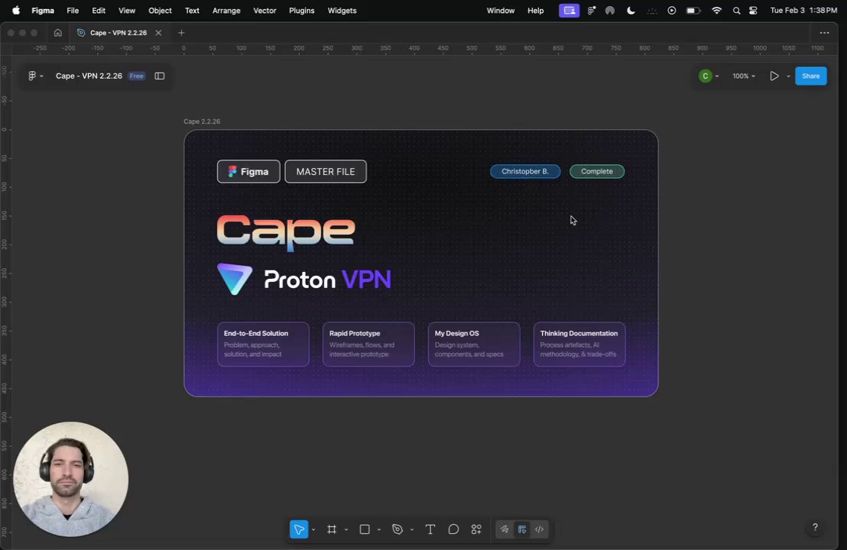Open the Plugins menu
This screenshot has width=847, height=550.
pyautogui.click(x=301, y=10)
